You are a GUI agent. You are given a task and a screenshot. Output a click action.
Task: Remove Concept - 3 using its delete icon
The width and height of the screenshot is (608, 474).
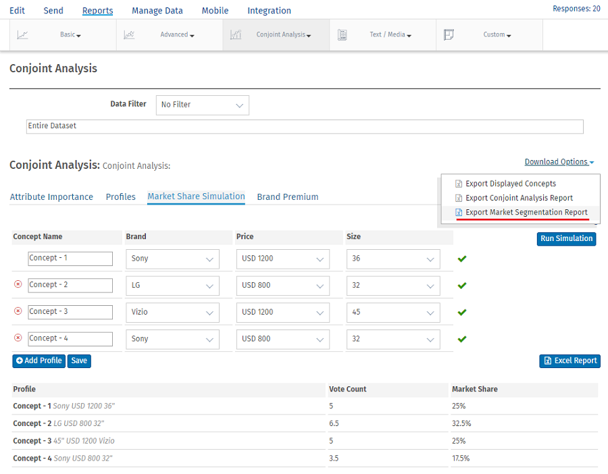coord(18,311)
